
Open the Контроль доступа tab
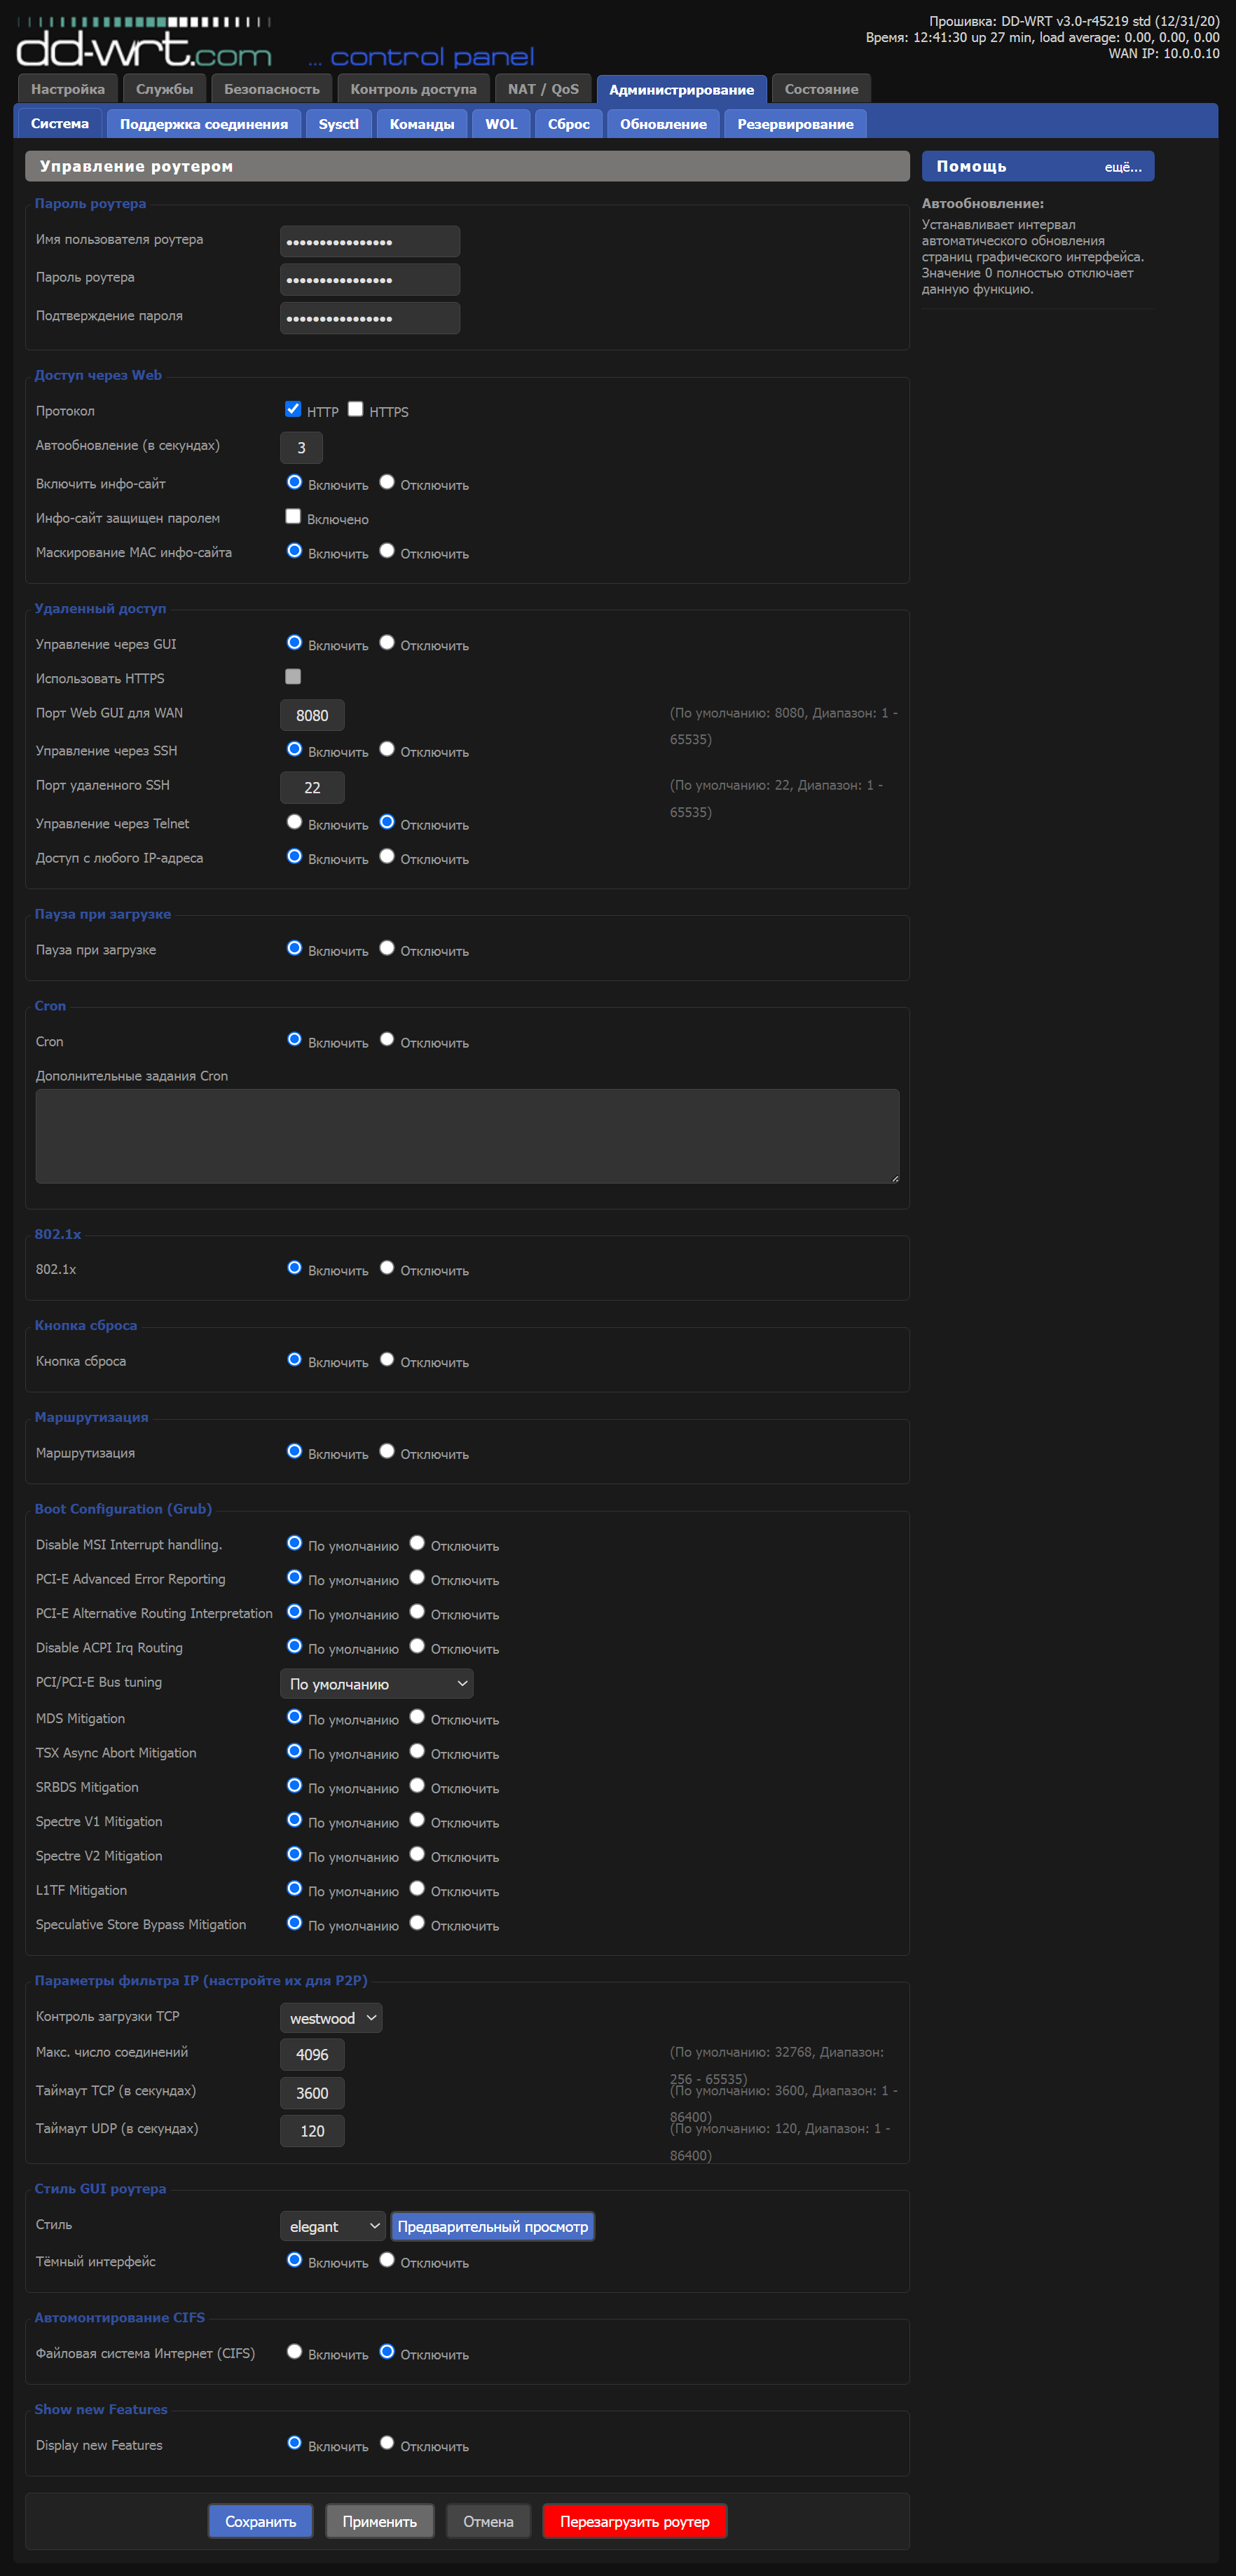coord(414,89)
